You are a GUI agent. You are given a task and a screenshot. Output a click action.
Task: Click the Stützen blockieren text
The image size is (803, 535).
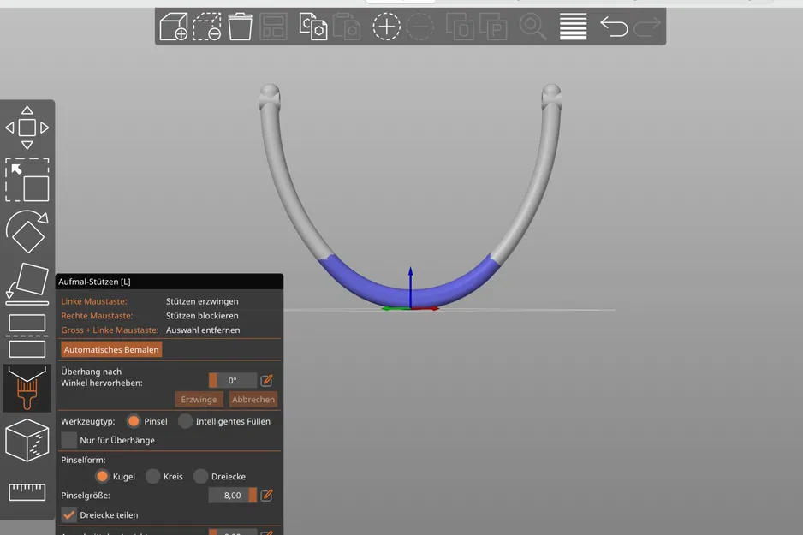pyautogui.click(x=202, y=316)
